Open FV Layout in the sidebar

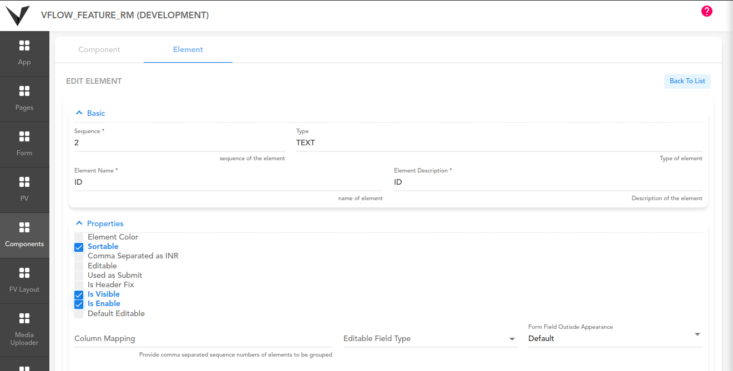tap(24, 281)
